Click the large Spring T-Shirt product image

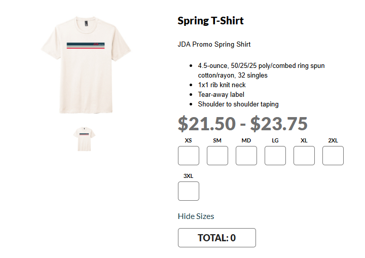86,63
